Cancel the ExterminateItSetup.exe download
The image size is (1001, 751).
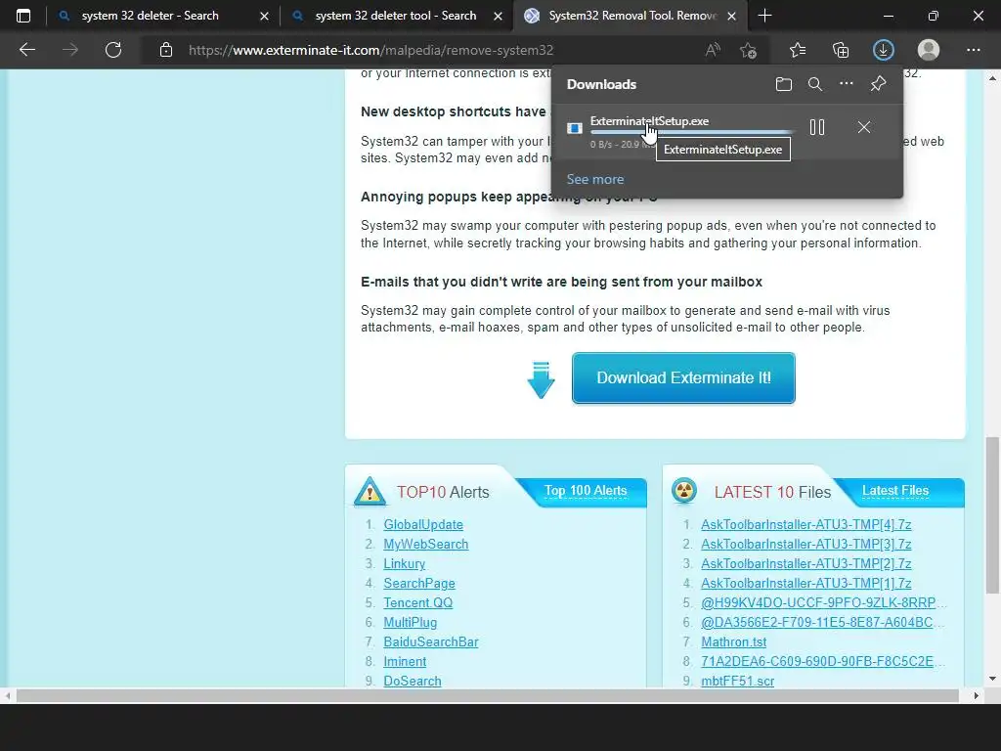pyautogui.click(x=864, y=127)
